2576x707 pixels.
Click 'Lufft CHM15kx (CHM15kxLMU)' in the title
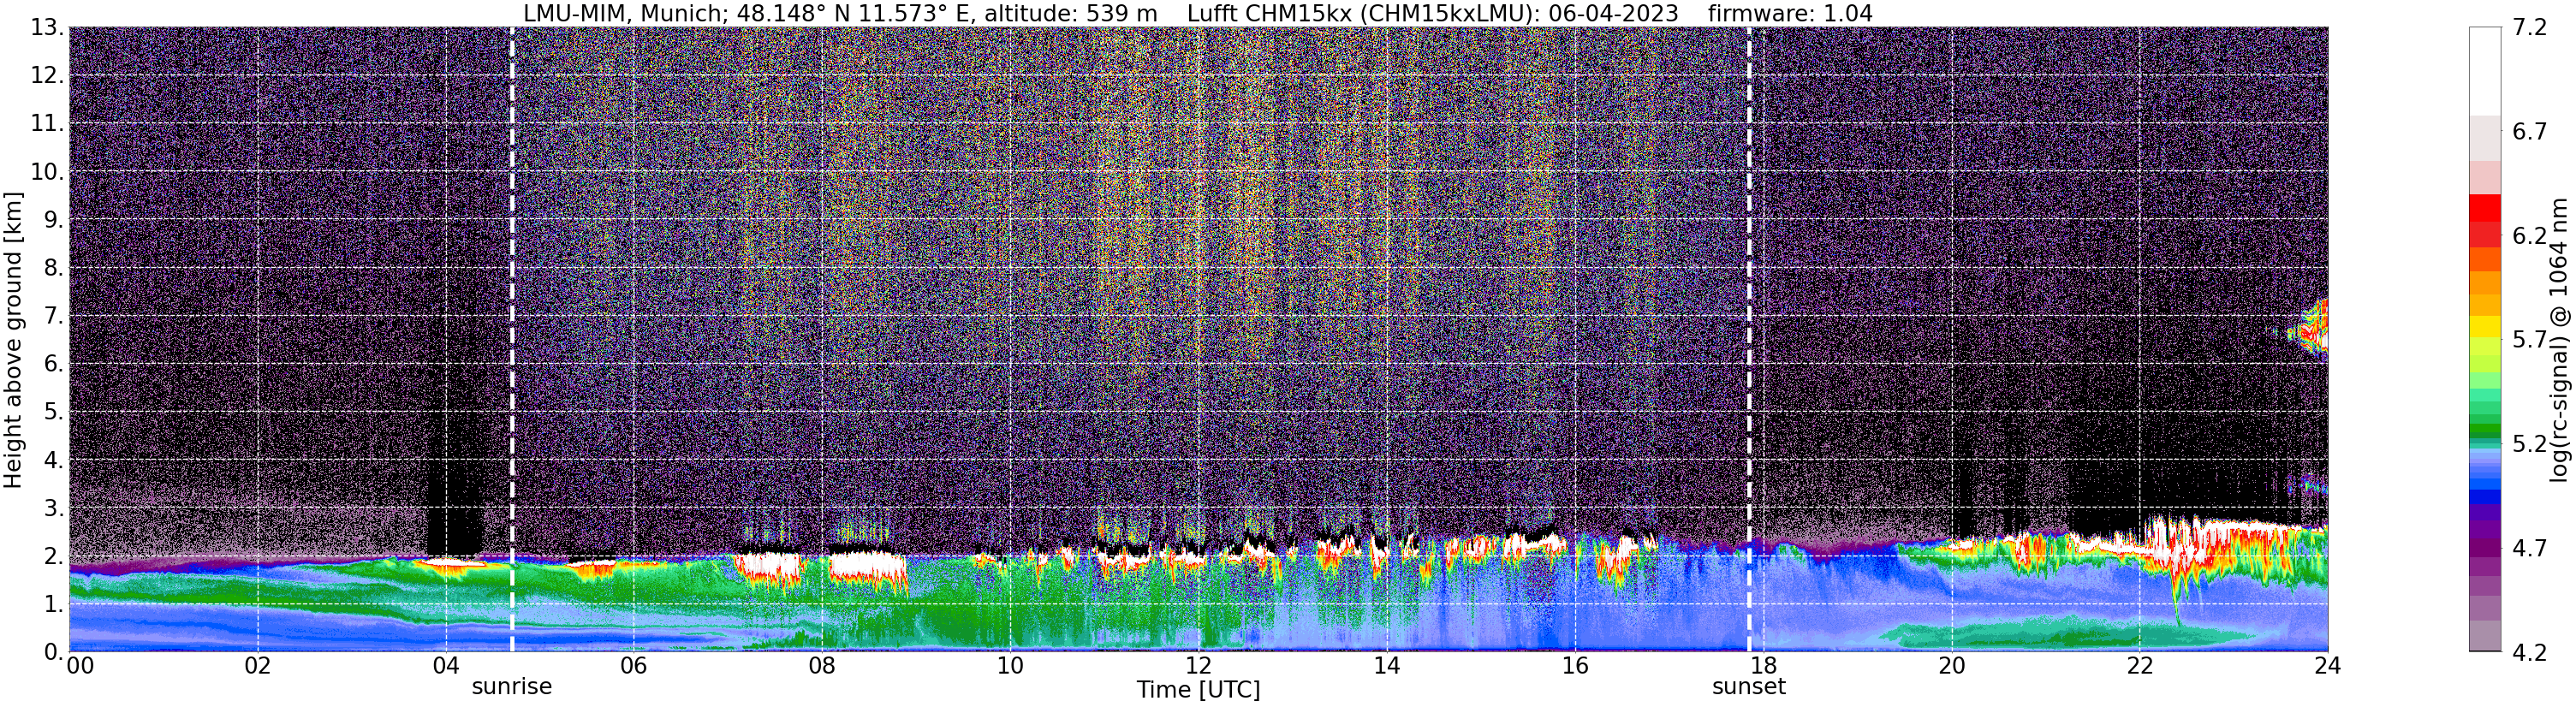tap(1363, 13)
